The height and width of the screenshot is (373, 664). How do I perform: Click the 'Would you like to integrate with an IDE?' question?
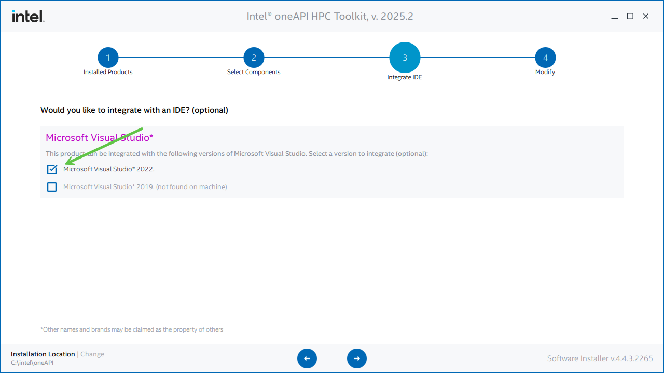pyautogui.click(x=134, y=110)
